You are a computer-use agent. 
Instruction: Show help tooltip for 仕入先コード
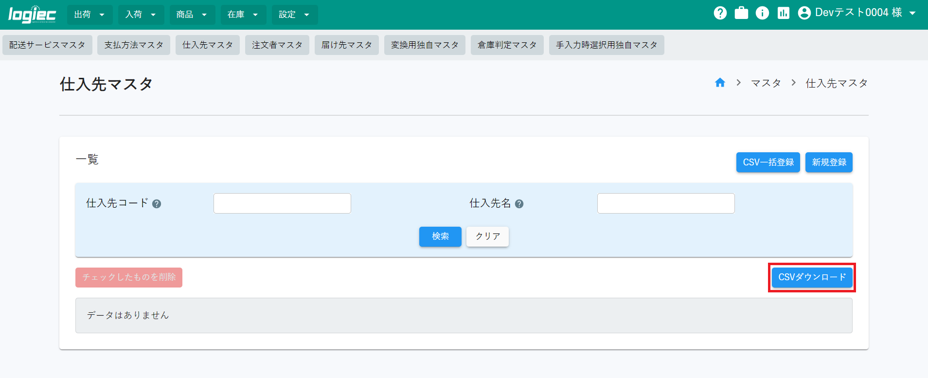157,204
